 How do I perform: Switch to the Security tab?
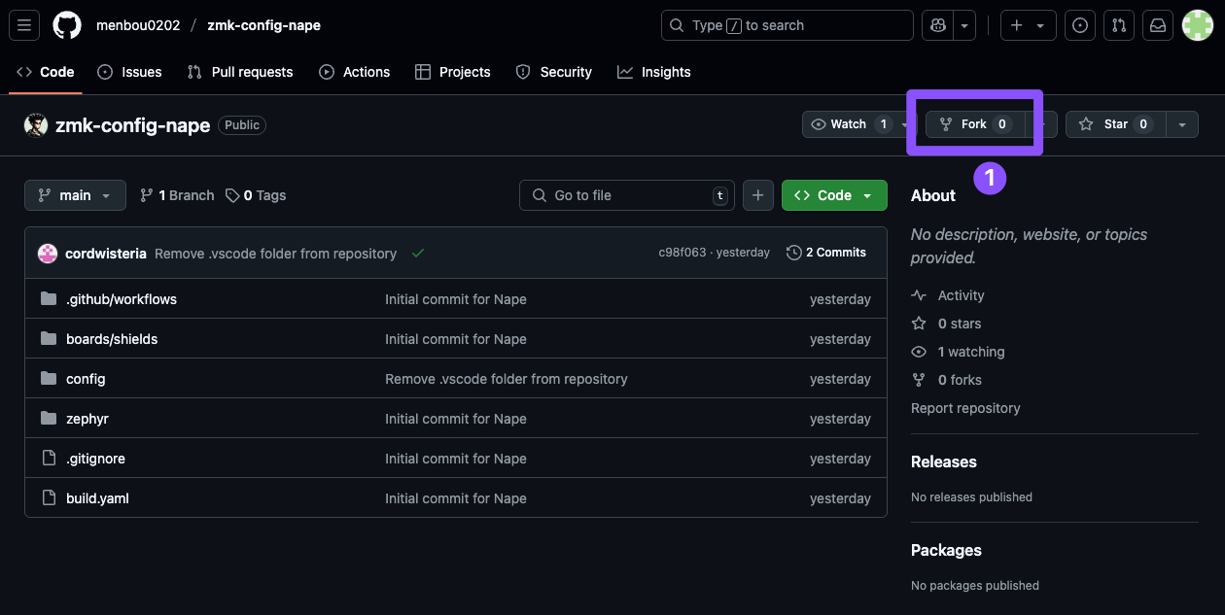point(554,72)
